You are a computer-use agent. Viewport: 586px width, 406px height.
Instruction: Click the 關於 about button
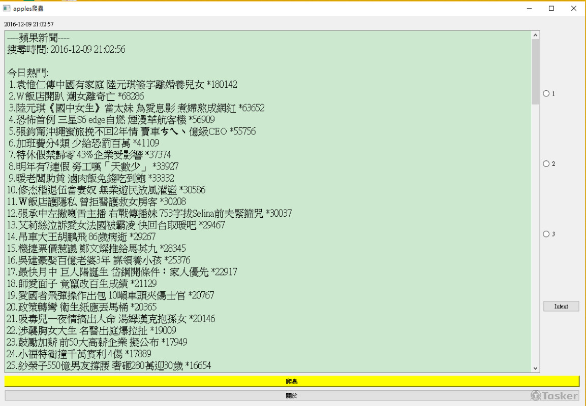click(292, 395)
